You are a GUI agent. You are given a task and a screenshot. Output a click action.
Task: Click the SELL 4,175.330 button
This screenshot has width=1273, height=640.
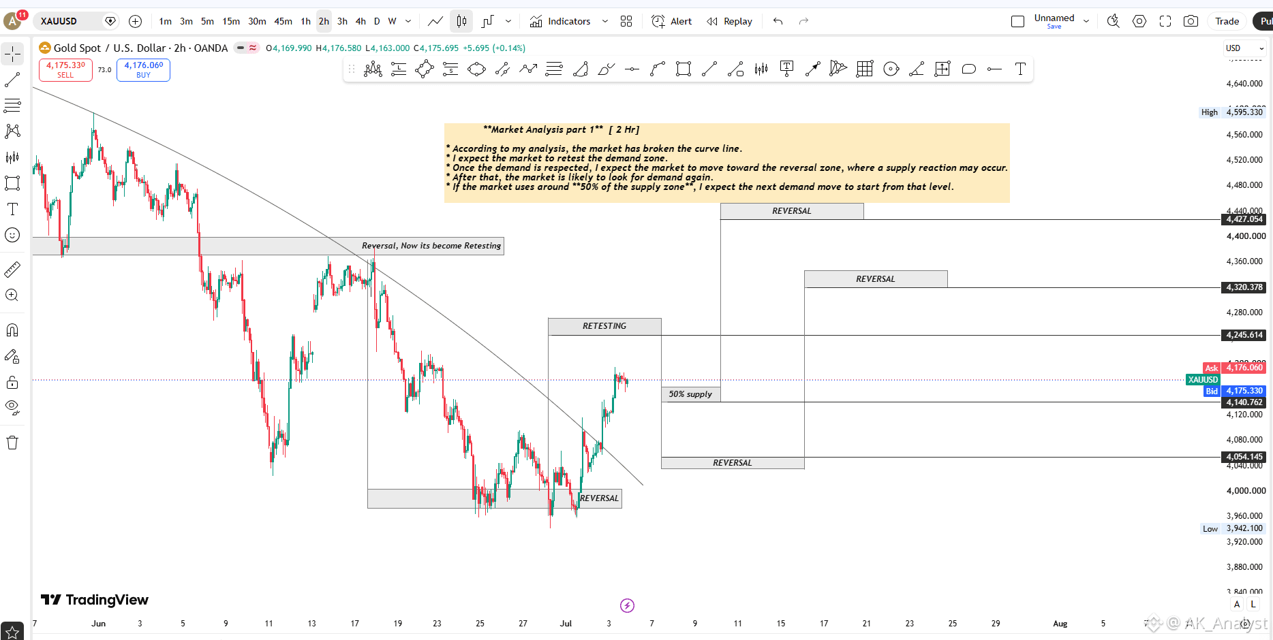pyautogui.click(x=65, y=69)
